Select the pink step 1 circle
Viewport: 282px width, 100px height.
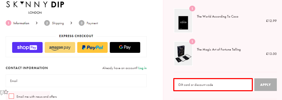pyautogui.click(x=9, y=23)
